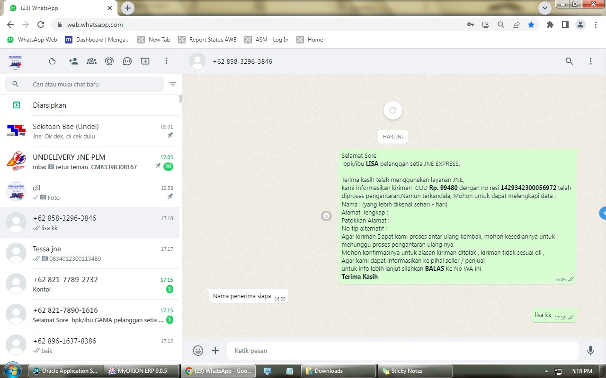Open +62 821-7789-2732 chat
606x378 pixels.
(90, 284)
